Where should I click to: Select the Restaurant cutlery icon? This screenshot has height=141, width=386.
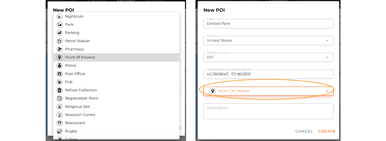[59, 123]
